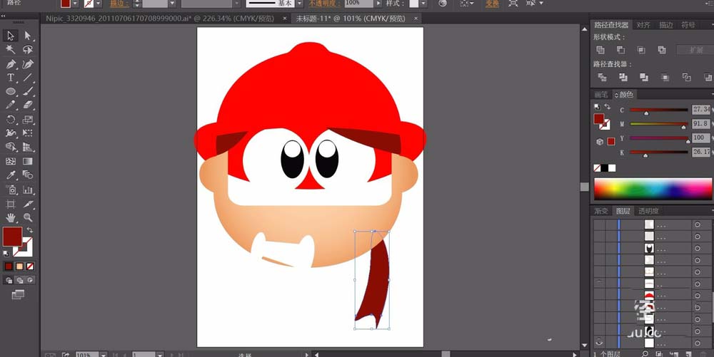The image size is (714, 357).
Task: Click the target circle of the top layer row
Action: [x=698, y=225]
